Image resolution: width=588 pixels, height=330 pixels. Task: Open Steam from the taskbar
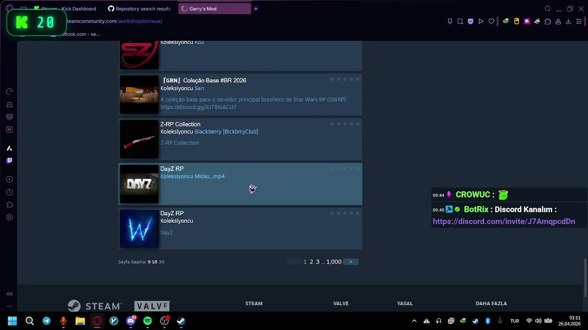click(181, 321)
